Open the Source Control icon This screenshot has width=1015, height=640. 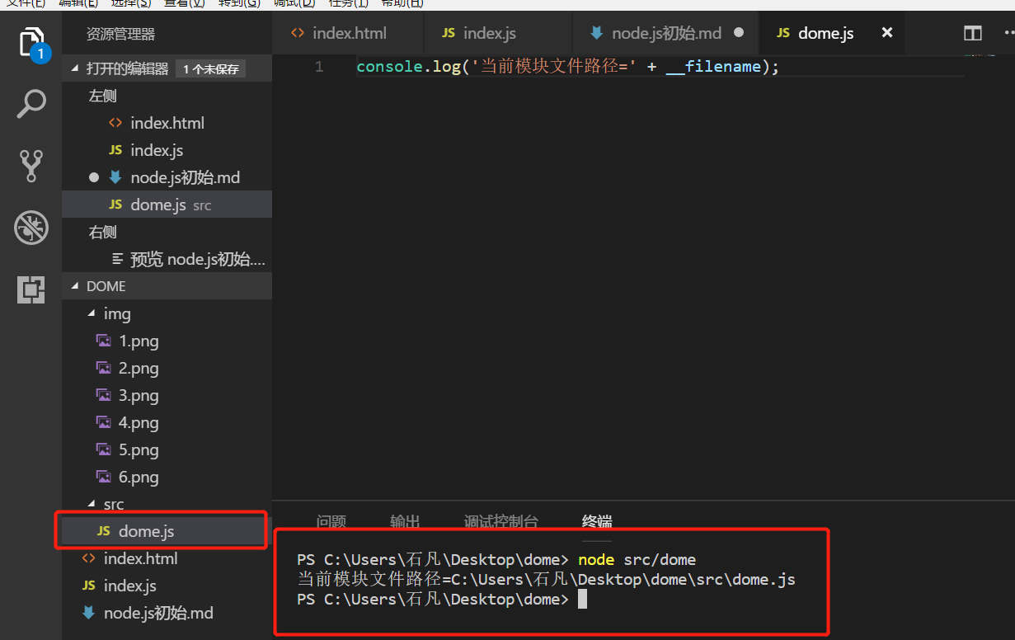coord(31,166)
